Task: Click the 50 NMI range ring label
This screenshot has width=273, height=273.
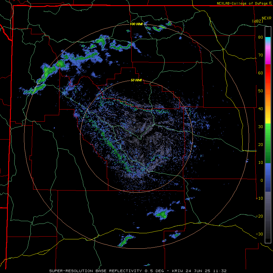Action: click(x=136, y=80)
